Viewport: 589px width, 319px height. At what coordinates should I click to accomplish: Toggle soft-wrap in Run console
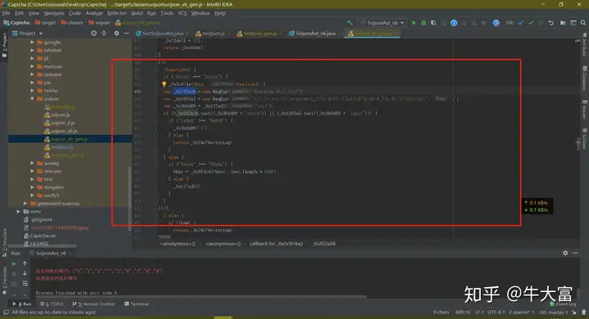click(25, 283)
